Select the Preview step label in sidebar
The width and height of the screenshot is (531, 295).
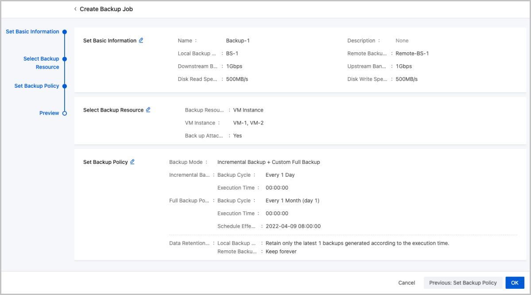point(49,113)
